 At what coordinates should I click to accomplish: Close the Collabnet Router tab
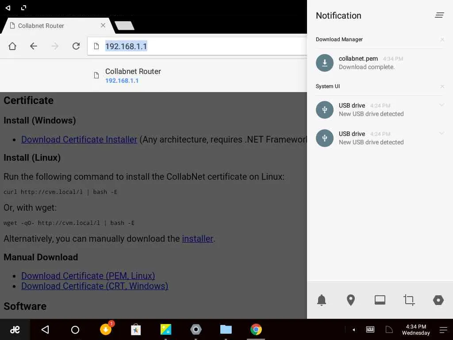(103, 25)
